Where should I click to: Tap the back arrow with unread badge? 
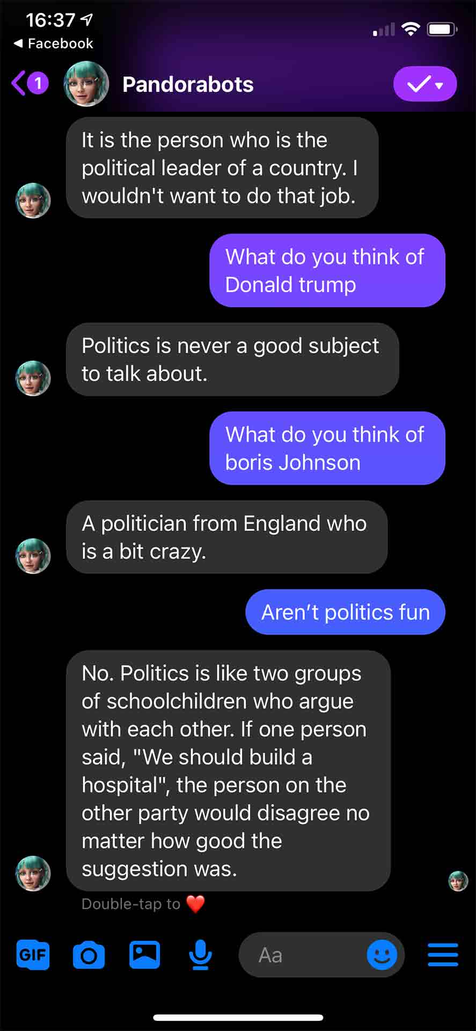click(30, 84)
